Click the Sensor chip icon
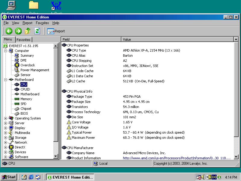Screen dimensions: 241x181 click(x=17, y=75)
